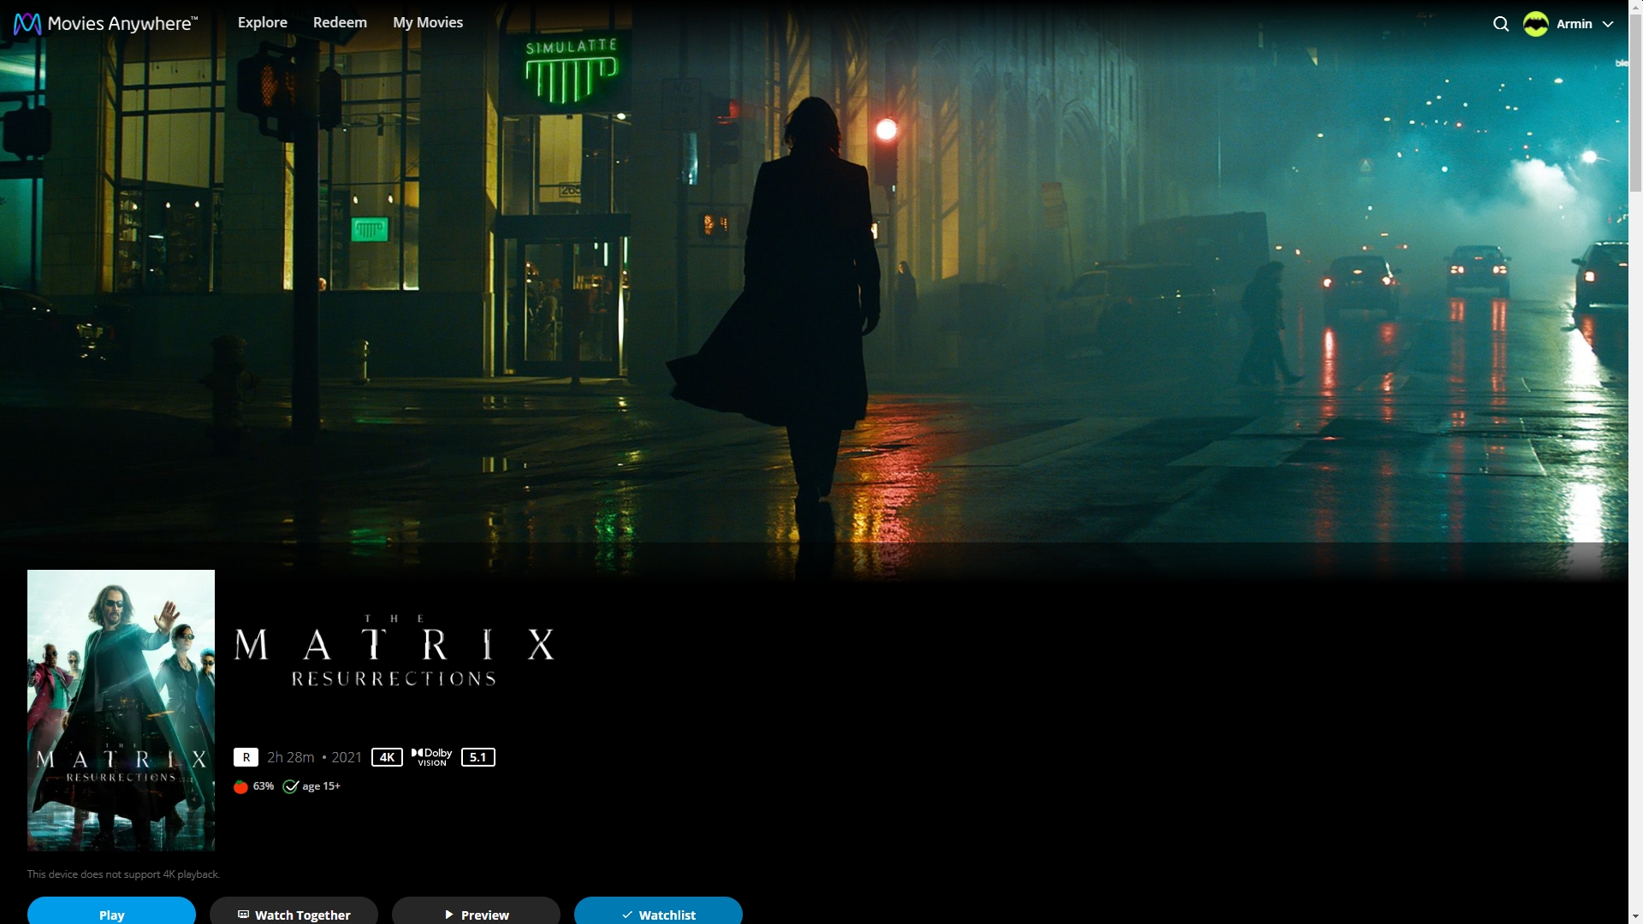Click the Rotten Tomatoes 63% icon
The image size is (1643, 924).
pyautogui.click(x=241, y=786)
